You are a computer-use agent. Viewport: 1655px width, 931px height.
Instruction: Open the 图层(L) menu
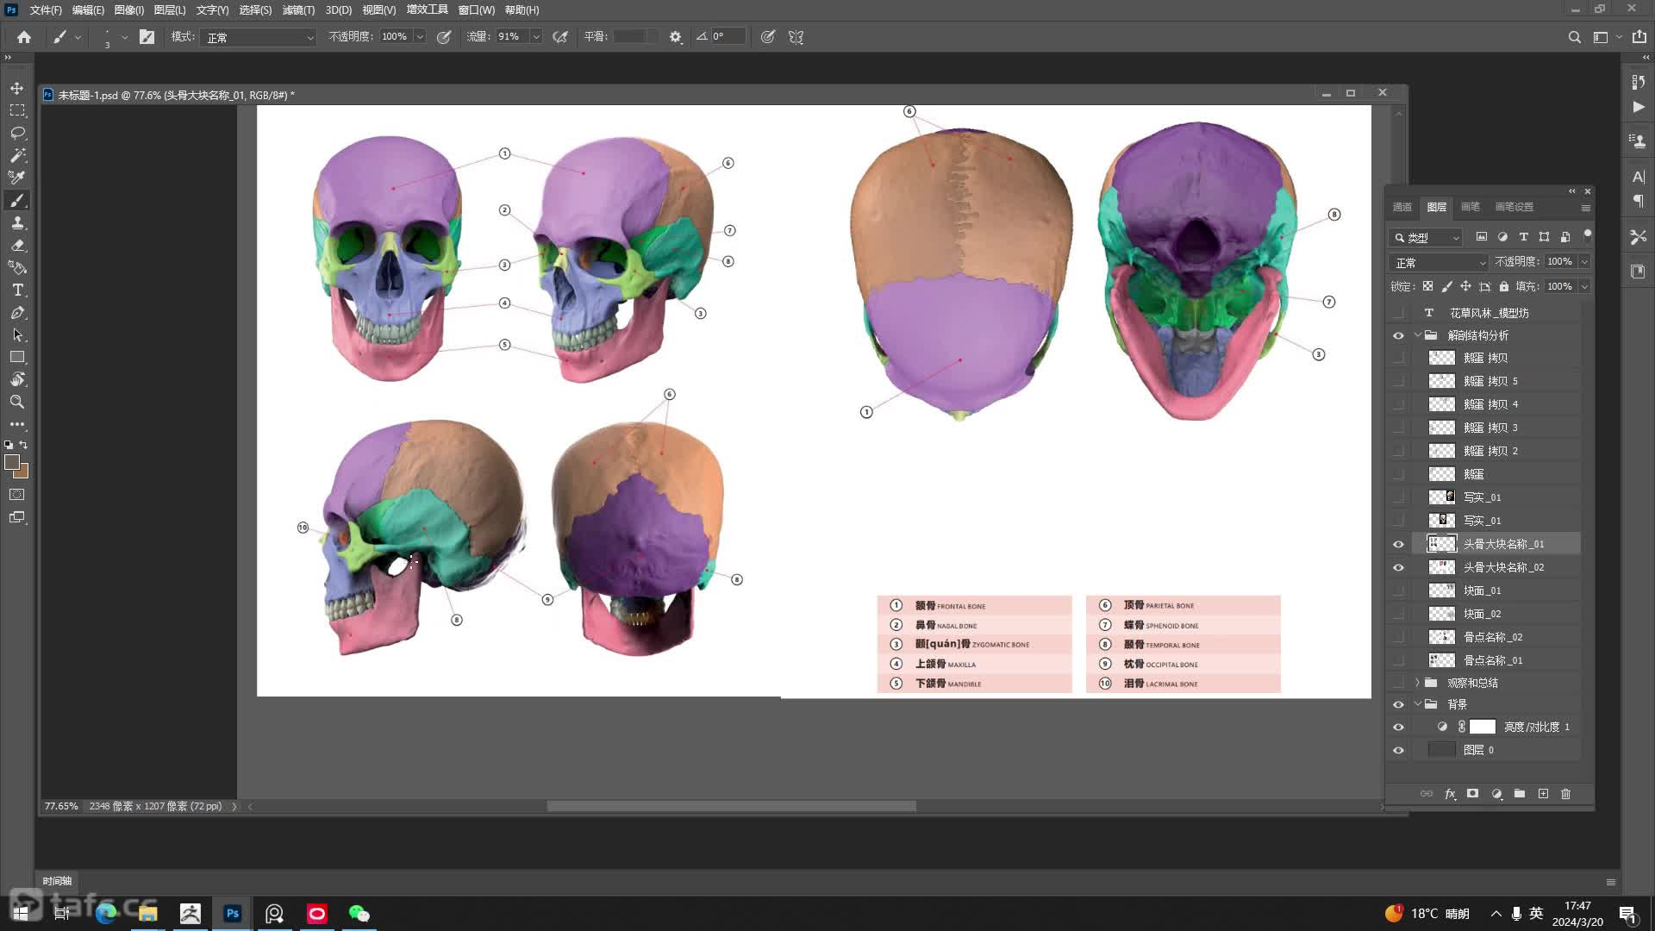tap(170, 10)
